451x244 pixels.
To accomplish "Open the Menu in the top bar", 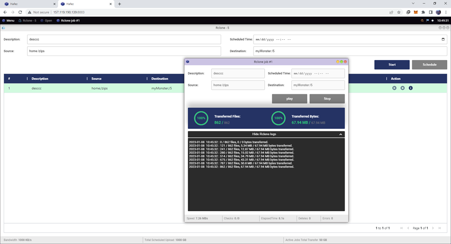I will tap(8, 20).
